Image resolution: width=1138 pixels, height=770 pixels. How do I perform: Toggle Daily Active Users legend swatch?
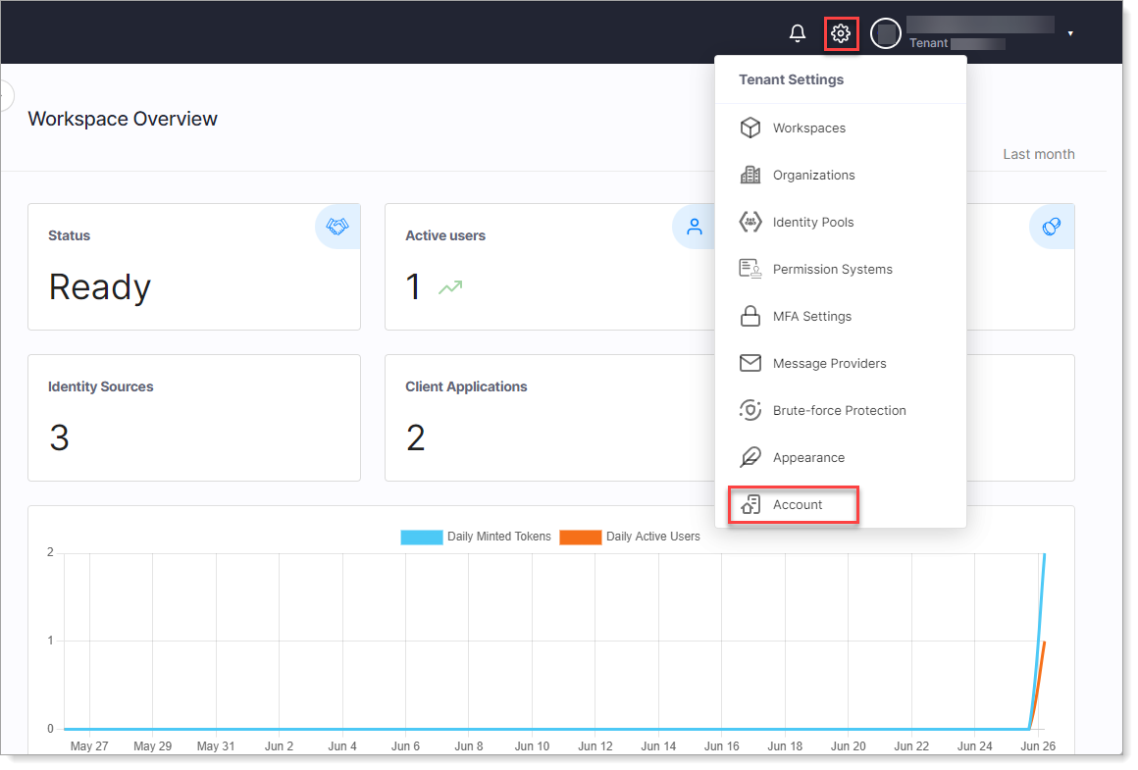click(x=580, y=538)
